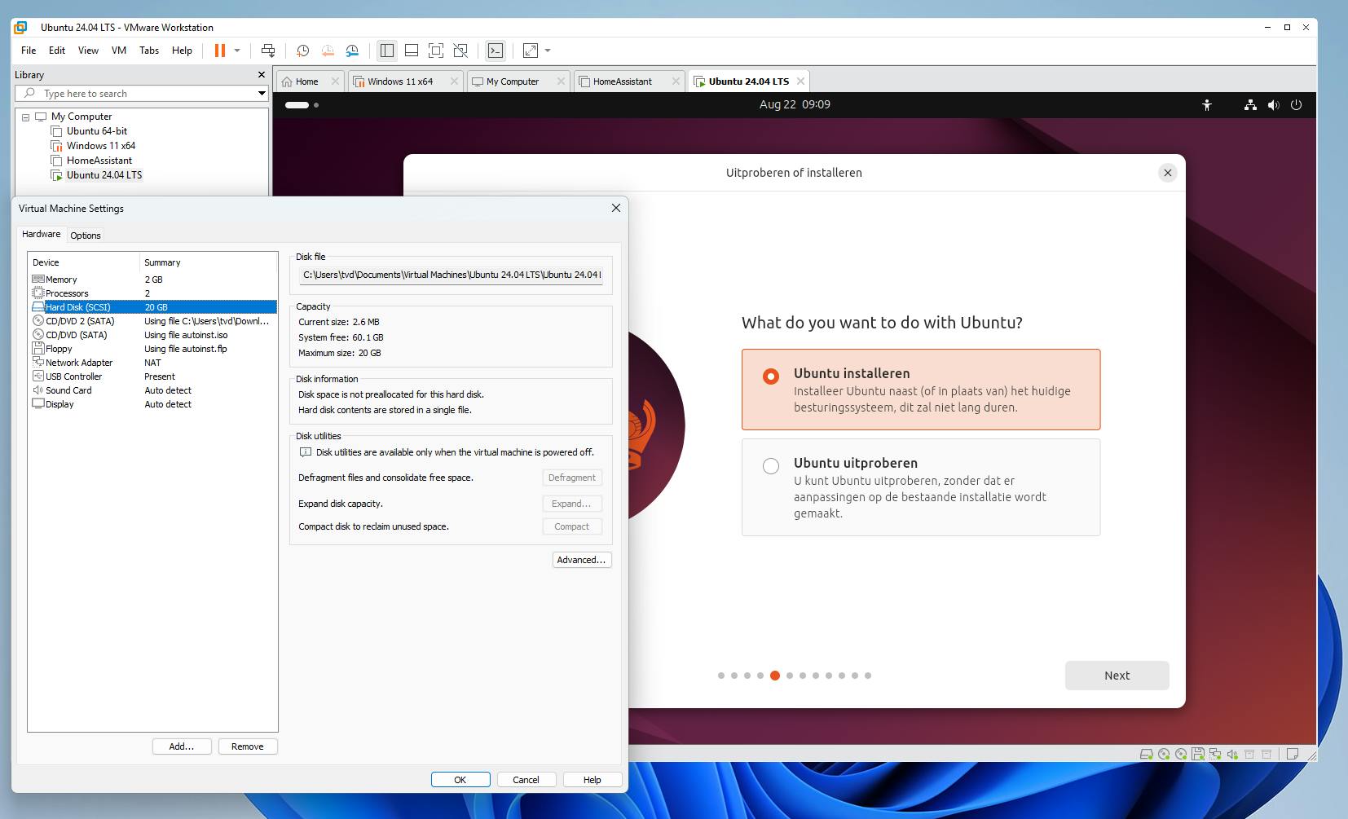
Task: Select Ubuntu 64-bit in the library
Action: [x=97, y=131]
